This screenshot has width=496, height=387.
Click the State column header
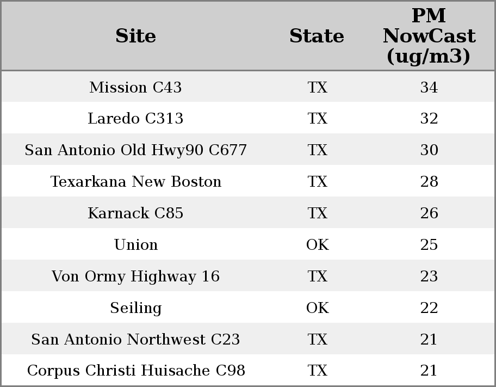point(317,36)
